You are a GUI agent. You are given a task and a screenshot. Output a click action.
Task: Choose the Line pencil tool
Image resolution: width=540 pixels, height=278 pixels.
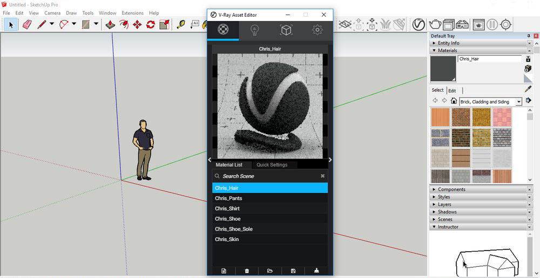(x=42, y=24)
